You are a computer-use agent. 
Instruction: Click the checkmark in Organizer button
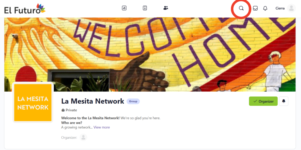pyautogui.click(x=255, y=101)
